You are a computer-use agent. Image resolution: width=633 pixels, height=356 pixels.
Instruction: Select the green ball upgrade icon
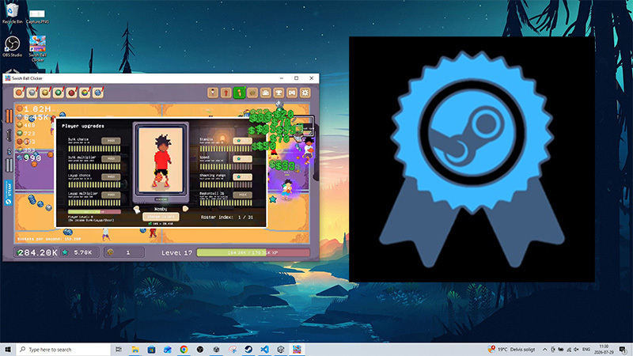point(59,93)
